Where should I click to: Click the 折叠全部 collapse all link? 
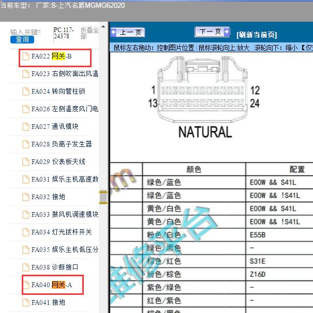90,33
